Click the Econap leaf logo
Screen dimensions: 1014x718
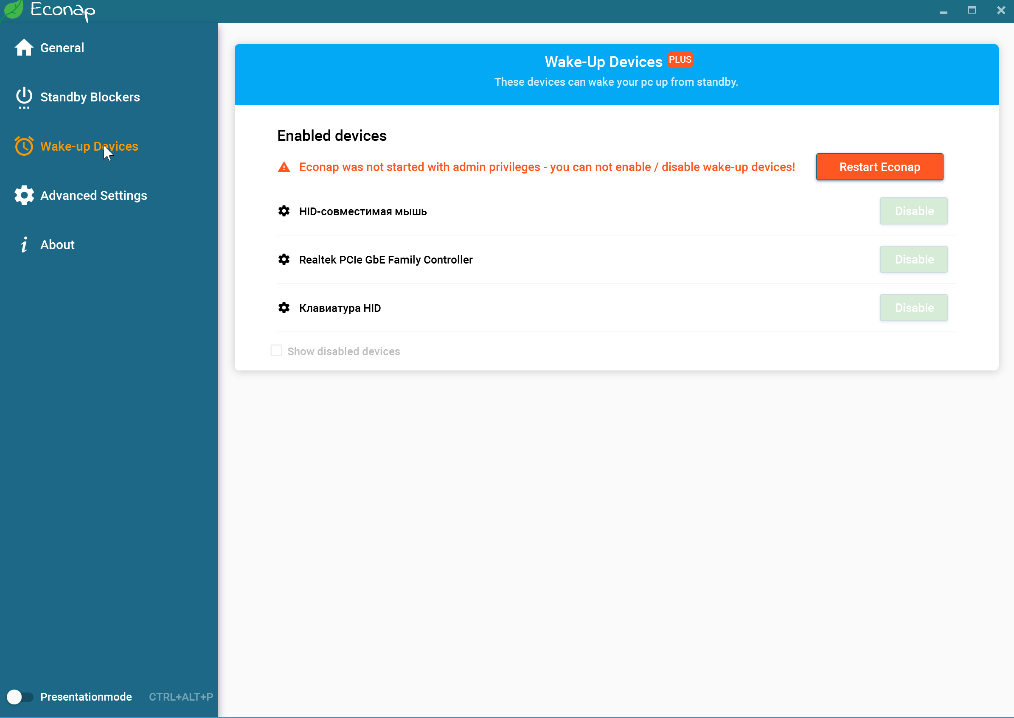click(12, 10)
